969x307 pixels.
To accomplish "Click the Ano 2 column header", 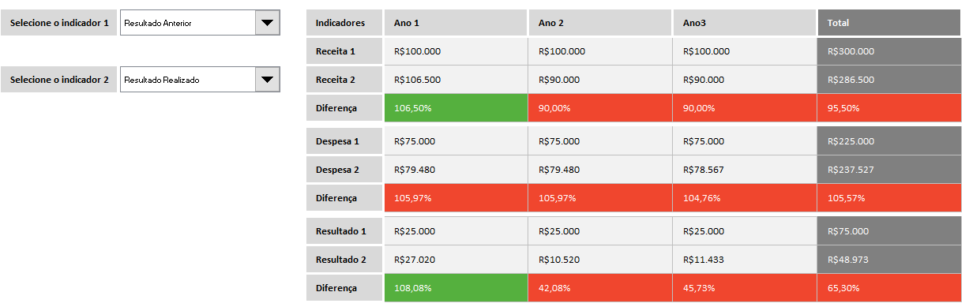I will [x=600, y=23].
